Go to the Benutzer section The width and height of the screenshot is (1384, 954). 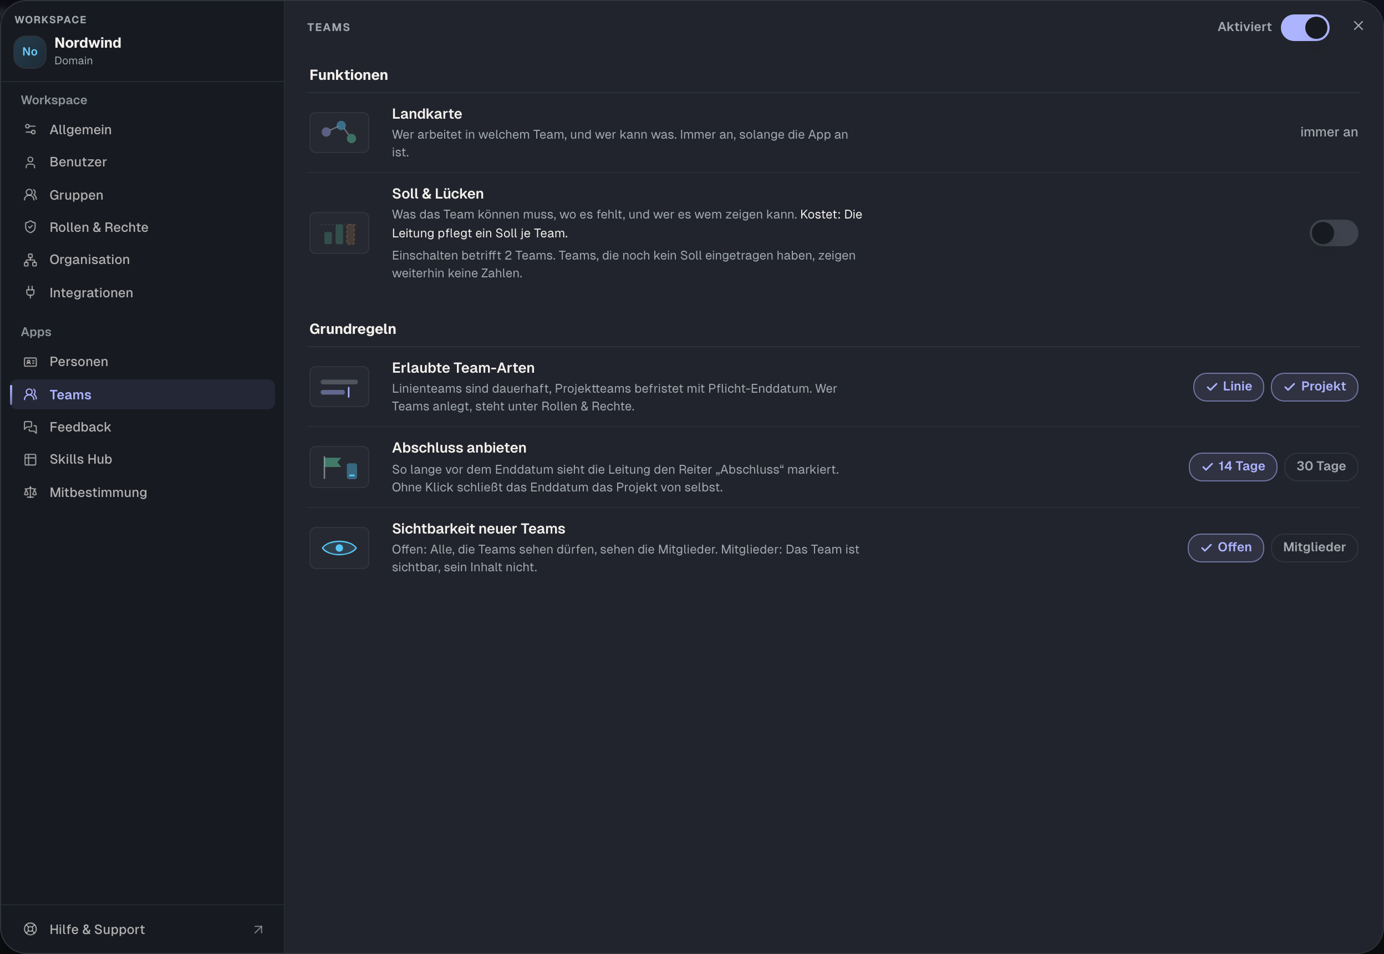pos(142,162)
